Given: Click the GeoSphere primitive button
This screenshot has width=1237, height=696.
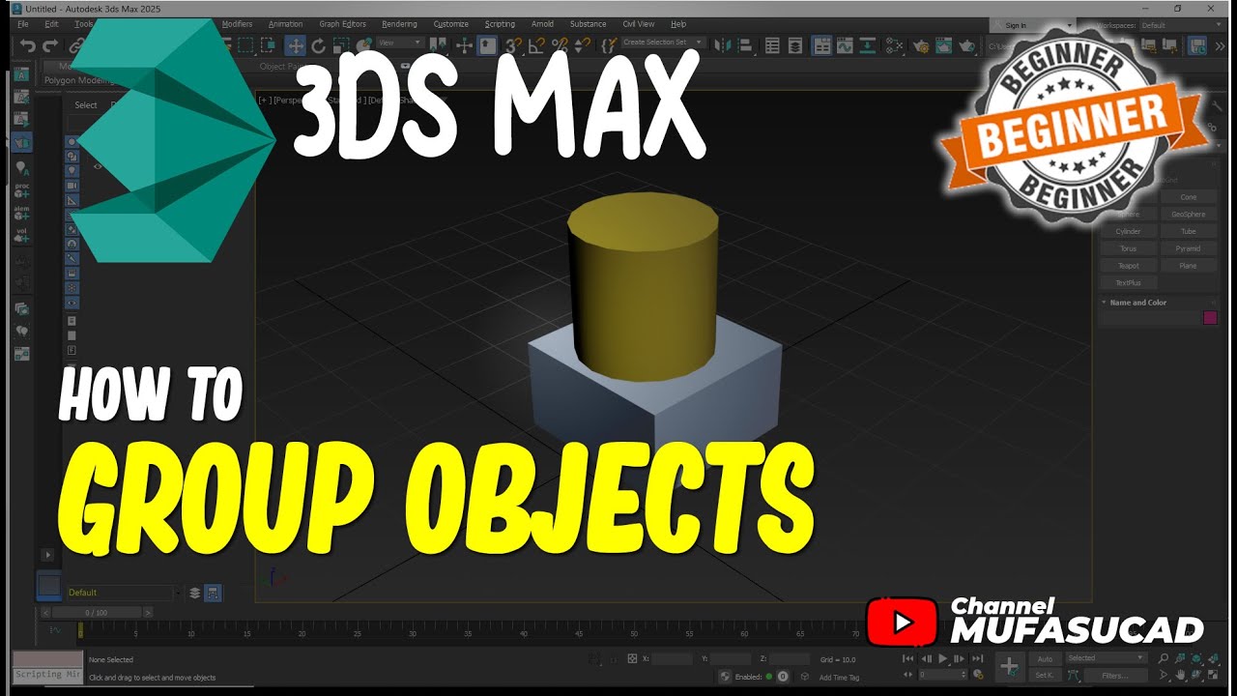Looking at the screenshot, I should pos(1188,215).
